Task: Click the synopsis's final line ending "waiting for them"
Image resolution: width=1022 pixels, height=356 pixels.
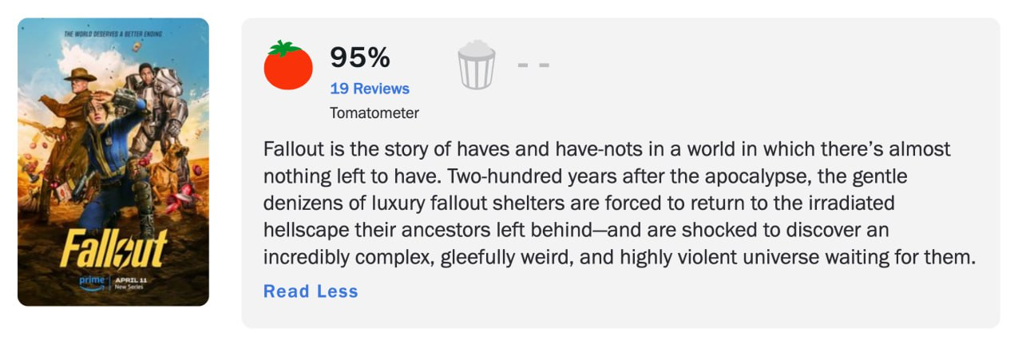Action: (620, 258)
